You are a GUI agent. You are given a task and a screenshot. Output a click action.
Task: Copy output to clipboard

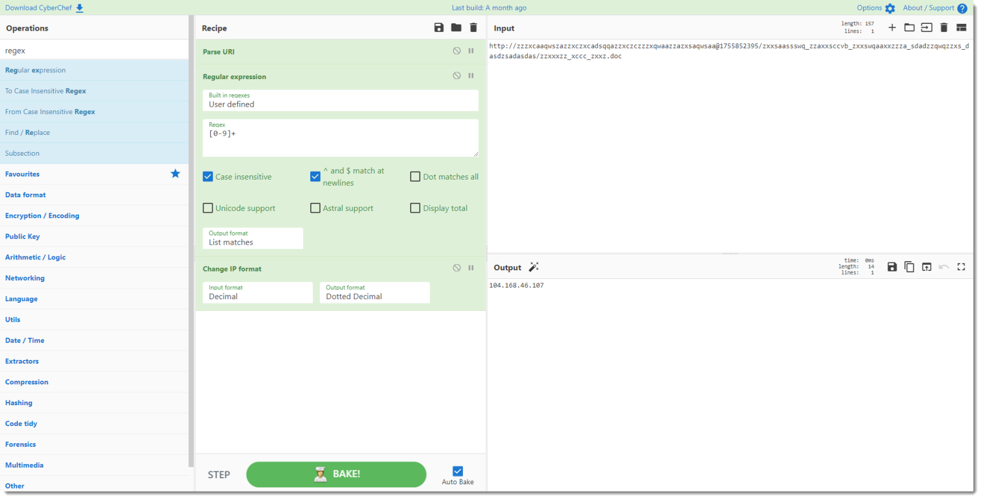point(909,267)
